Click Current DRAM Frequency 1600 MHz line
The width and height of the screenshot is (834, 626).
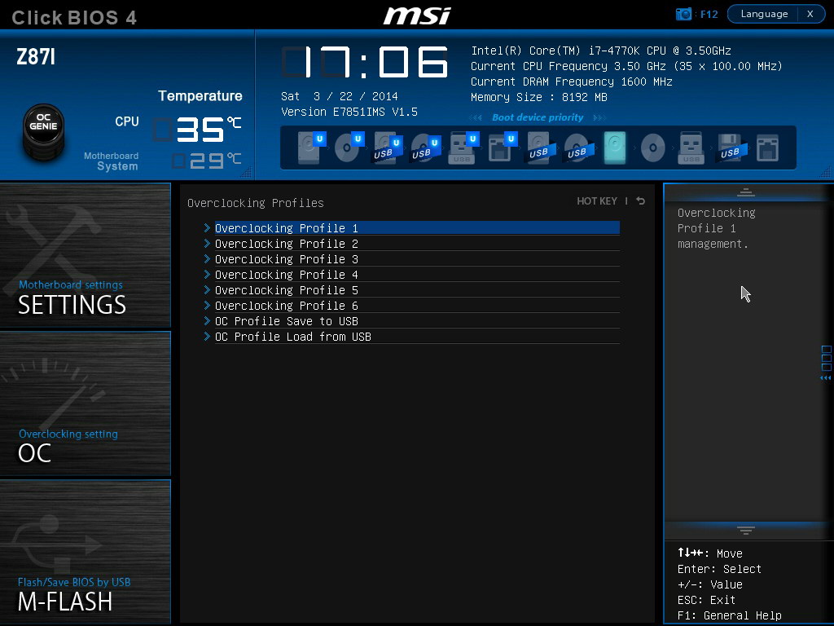click(571, 82)
